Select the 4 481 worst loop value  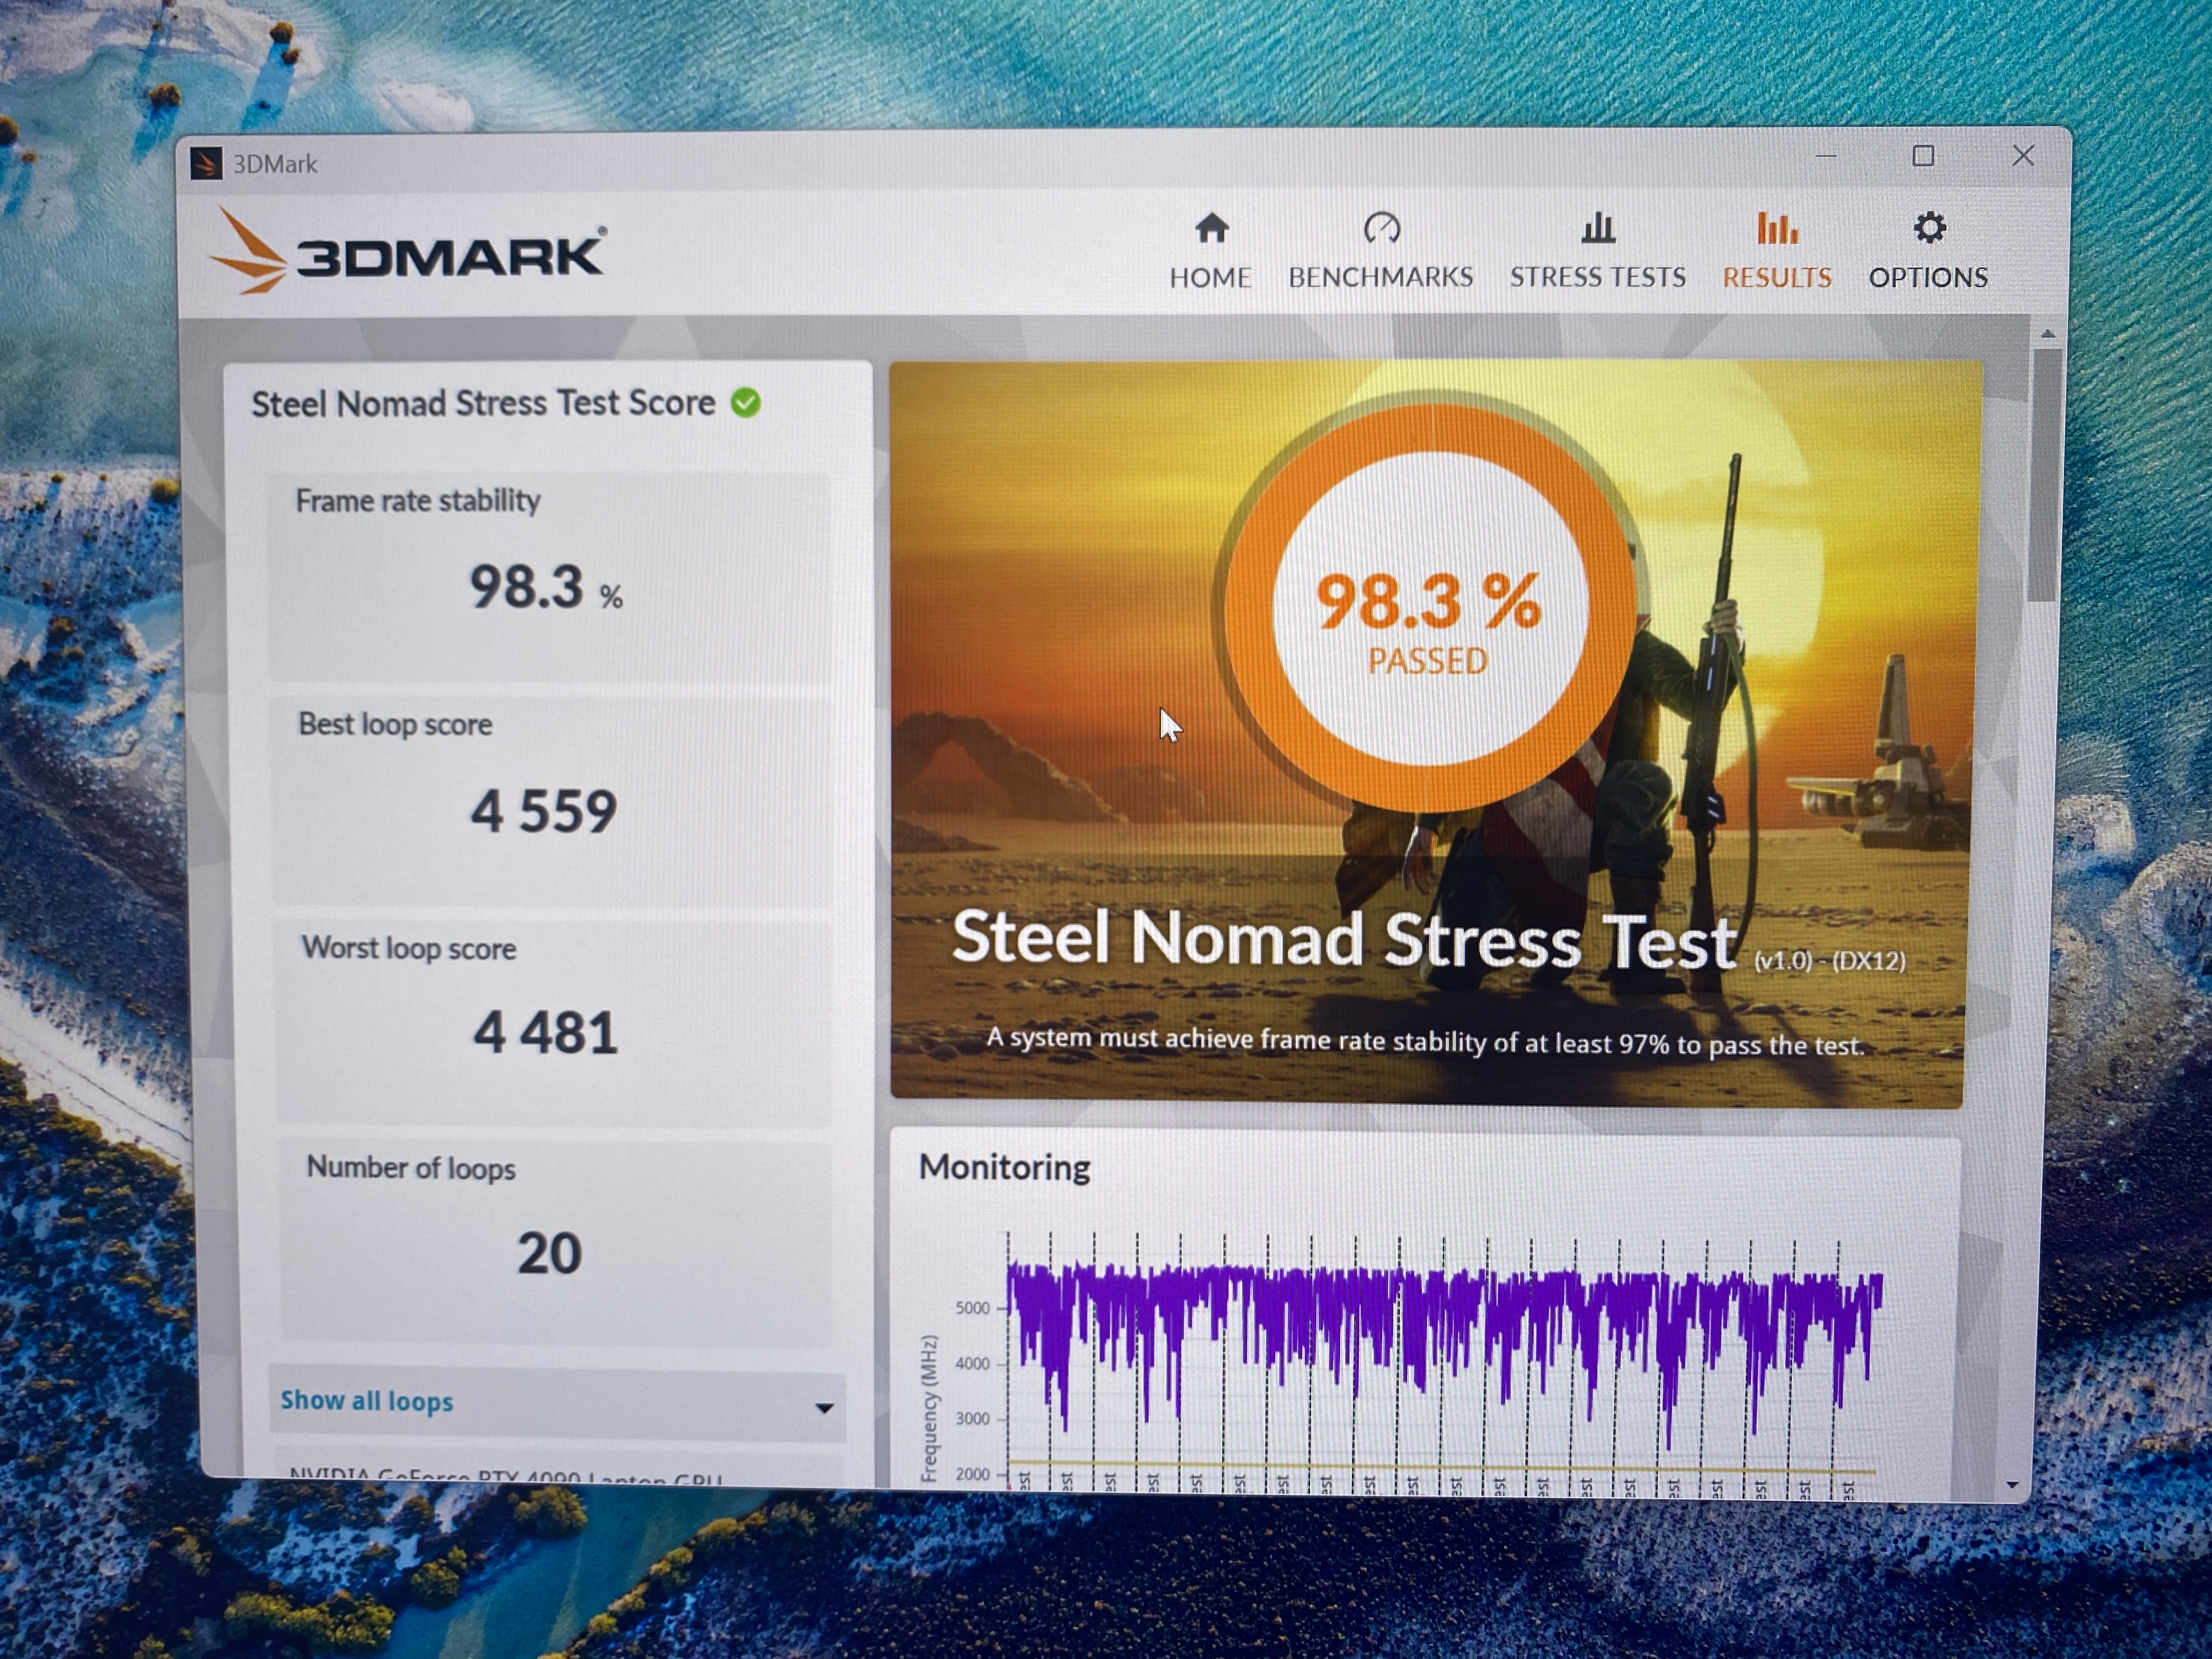[546, 1033]
